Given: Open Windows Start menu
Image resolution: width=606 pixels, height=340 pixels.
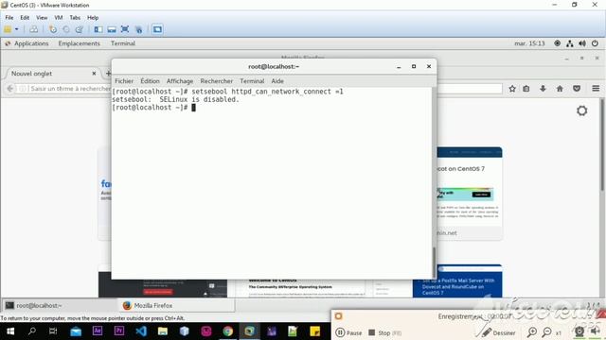Looking at the screenshot, I should (10, 331).
